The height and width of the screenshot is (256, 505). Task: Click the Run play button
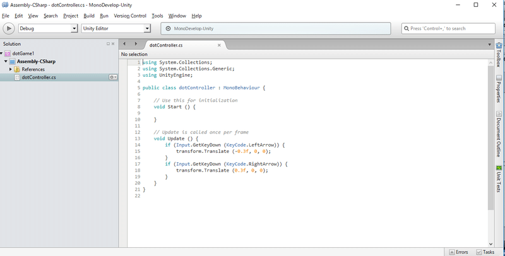tap(9, 28)
